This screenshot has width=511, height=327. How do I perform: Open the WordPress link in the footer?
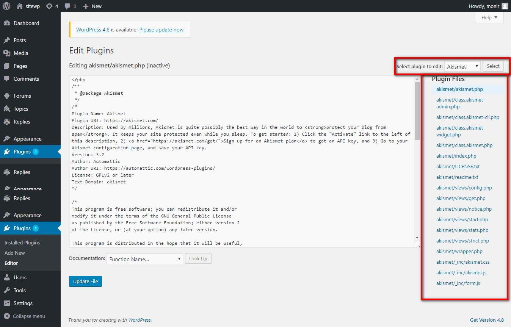click(x=140, y=320)
